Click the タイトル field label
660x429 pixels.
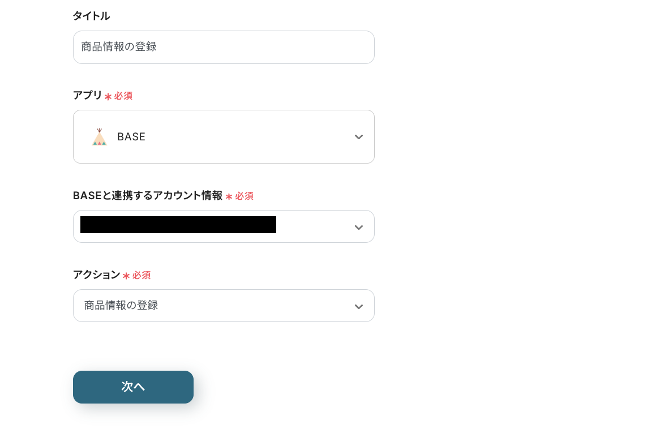[91, 16]
